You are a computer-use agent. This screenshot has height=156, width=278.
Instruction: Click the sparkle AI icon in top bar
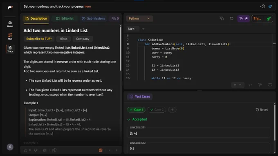pos(270,7)
